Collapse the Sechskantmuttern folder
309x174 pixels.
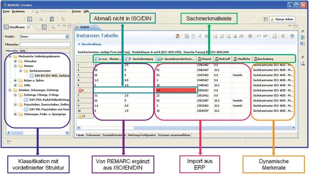point(21,71)
